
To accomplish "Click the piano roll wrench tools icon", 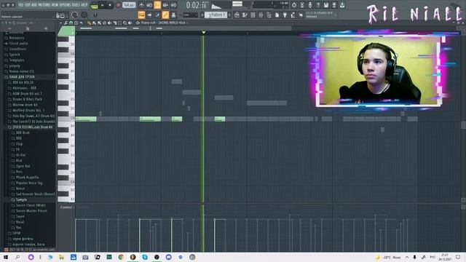I will [66, 23].
